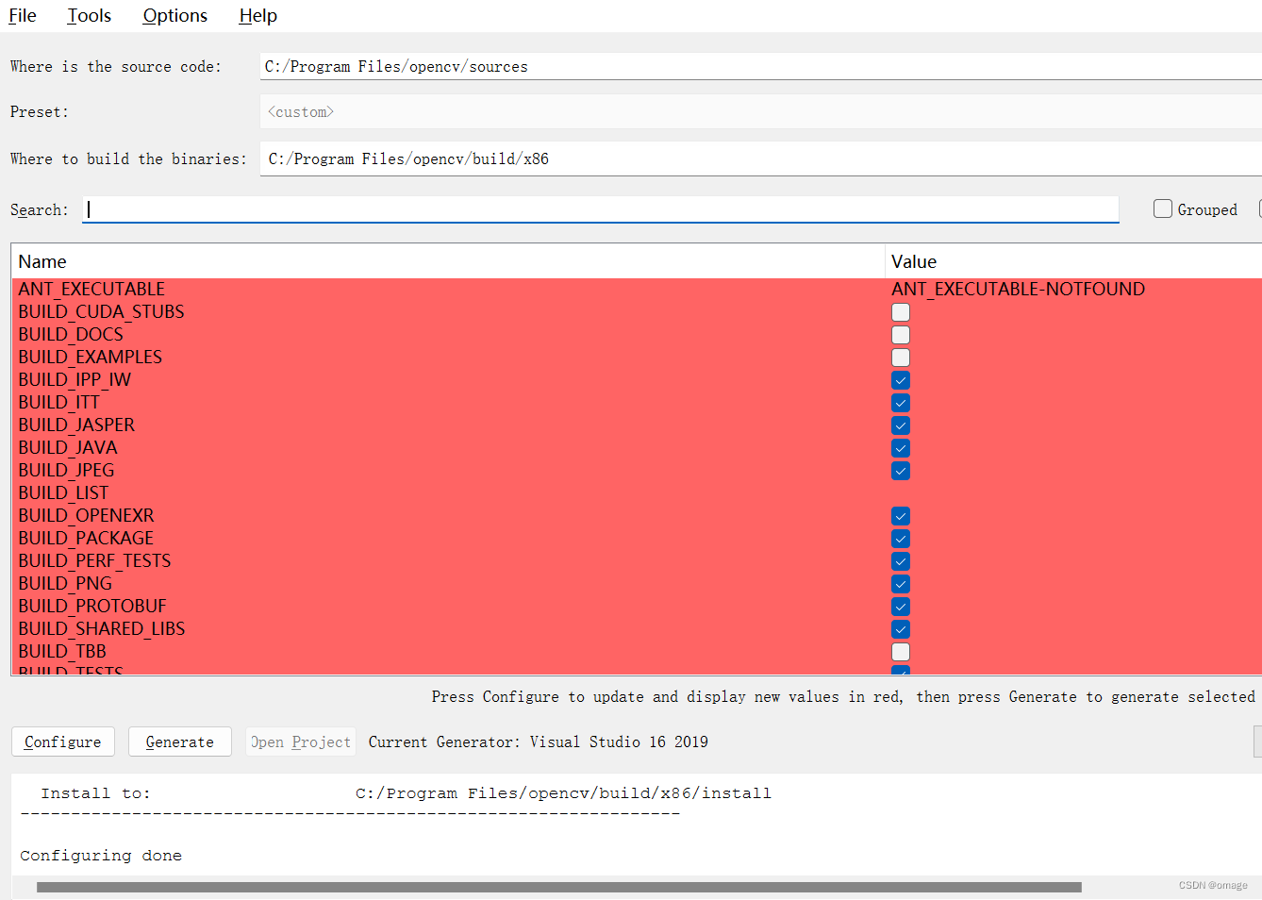Enable the BUILD_TBB option
1262x900 pixels.
(x=901, y=651)
